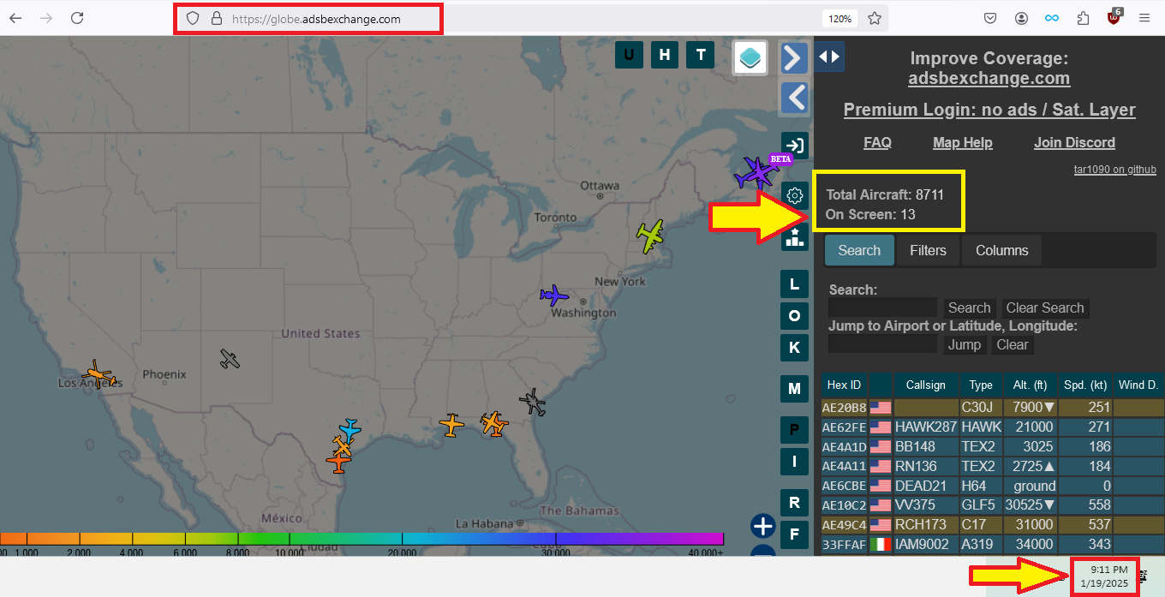Switch to the Columns tab
This screenshot has width=1165, height=597.
1001,250
